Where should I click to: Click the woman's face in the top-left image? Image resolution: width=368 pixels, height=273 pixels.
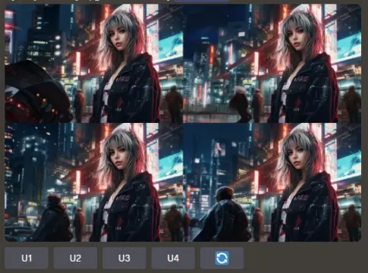click(119, 37)
